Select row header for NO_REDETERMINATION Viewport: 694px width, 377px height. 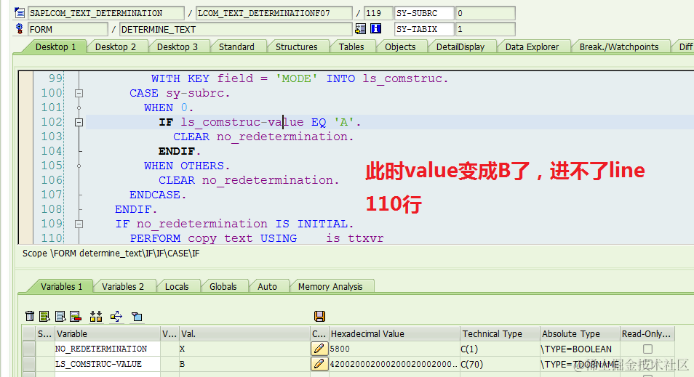(29, 349)
